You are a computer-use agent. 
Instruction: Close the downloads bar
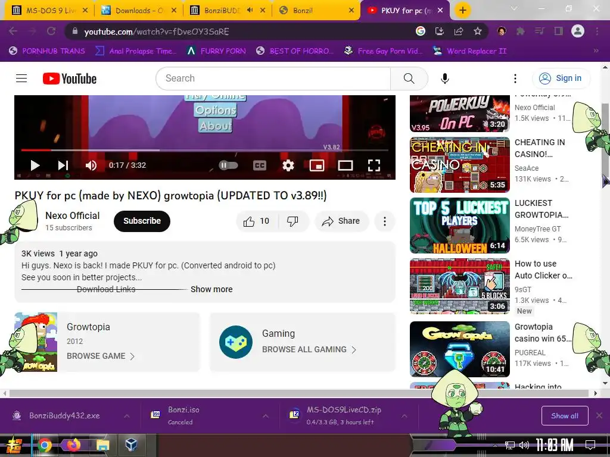599,415
